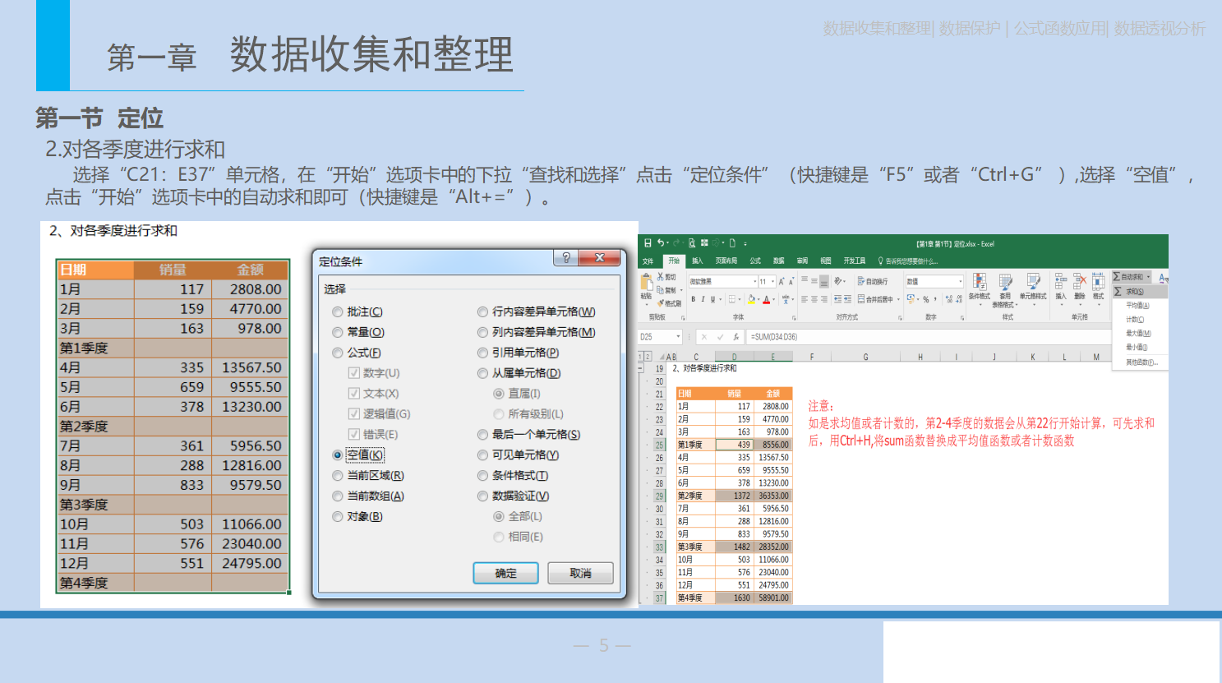Click the Increase Font Size icon
This screenshot has width=1222, height=683.
pyautogui.click(x=782, y=281)
